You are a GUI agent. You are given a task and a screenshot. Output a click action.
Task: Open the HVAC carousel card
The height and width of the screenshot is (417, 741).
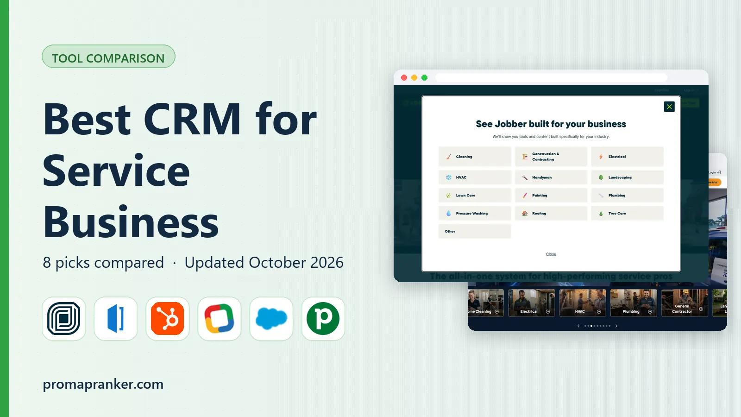[583, 303]
